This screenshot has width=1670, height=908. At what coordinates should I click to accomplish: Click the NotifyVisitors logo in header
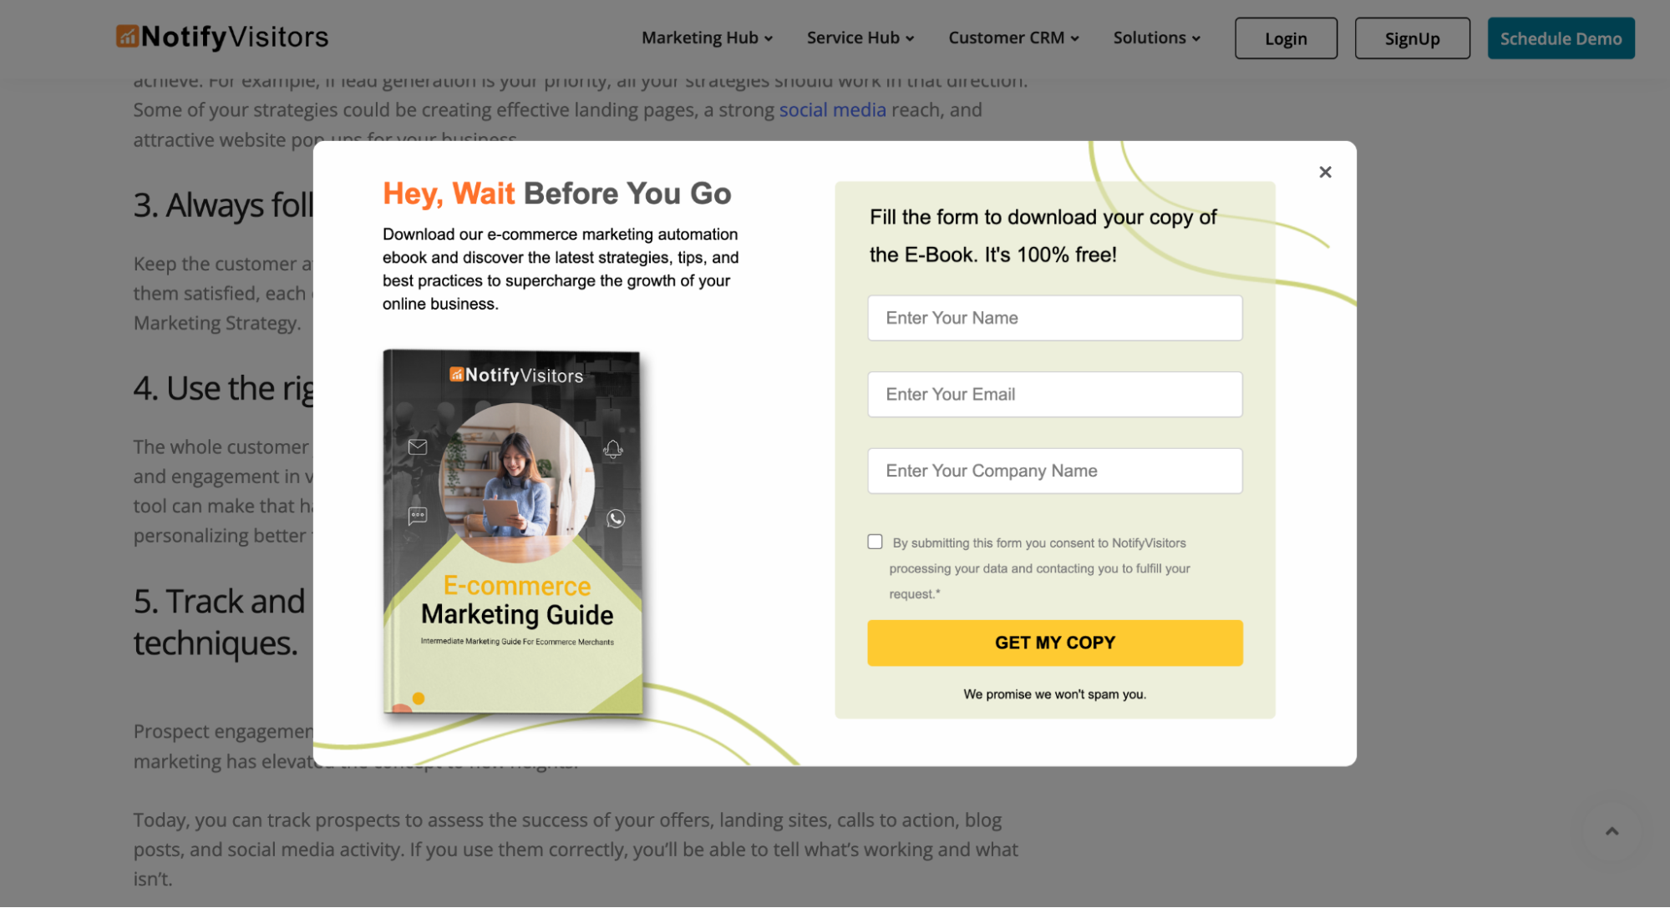[222, 37]
